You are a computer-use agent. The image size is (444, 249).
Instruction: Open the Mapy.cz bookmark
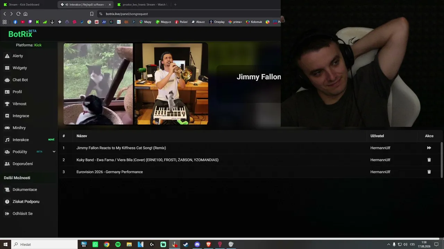[x=163, y=22]
